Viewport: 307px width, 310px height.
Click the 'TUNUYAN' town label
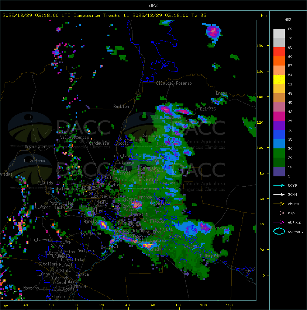click(78, 287)
